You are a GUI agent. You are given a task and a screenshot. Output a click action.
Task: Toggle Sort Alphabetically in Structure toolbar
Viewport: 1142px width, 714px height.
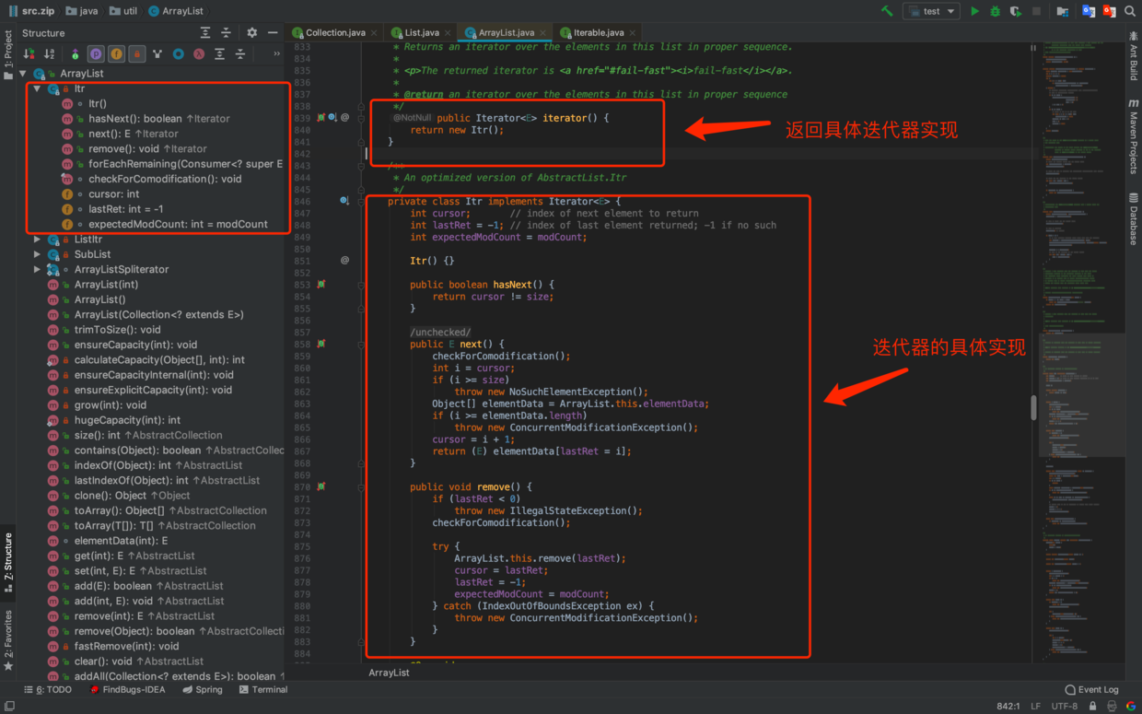pos(49,54)
